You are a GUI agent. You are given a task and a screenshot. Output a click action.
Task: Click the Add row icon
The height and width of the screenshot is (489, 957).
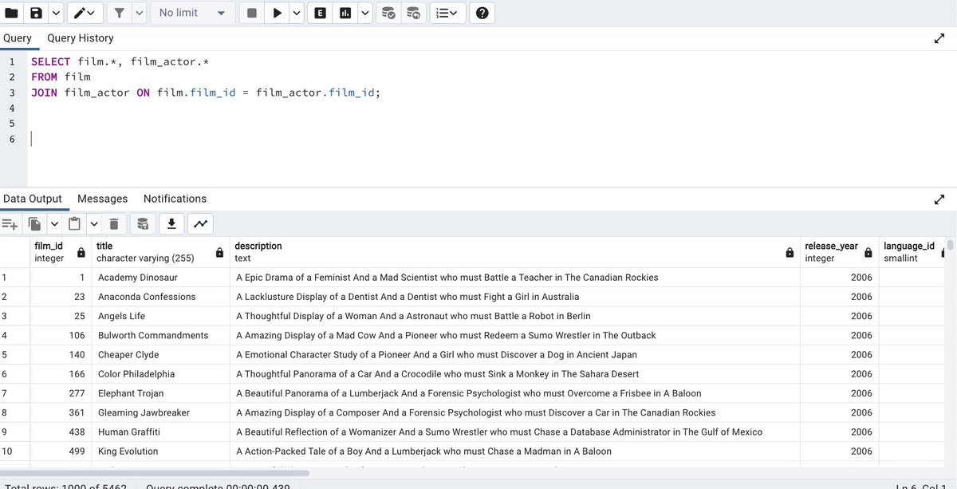click(x=10, y=224)
